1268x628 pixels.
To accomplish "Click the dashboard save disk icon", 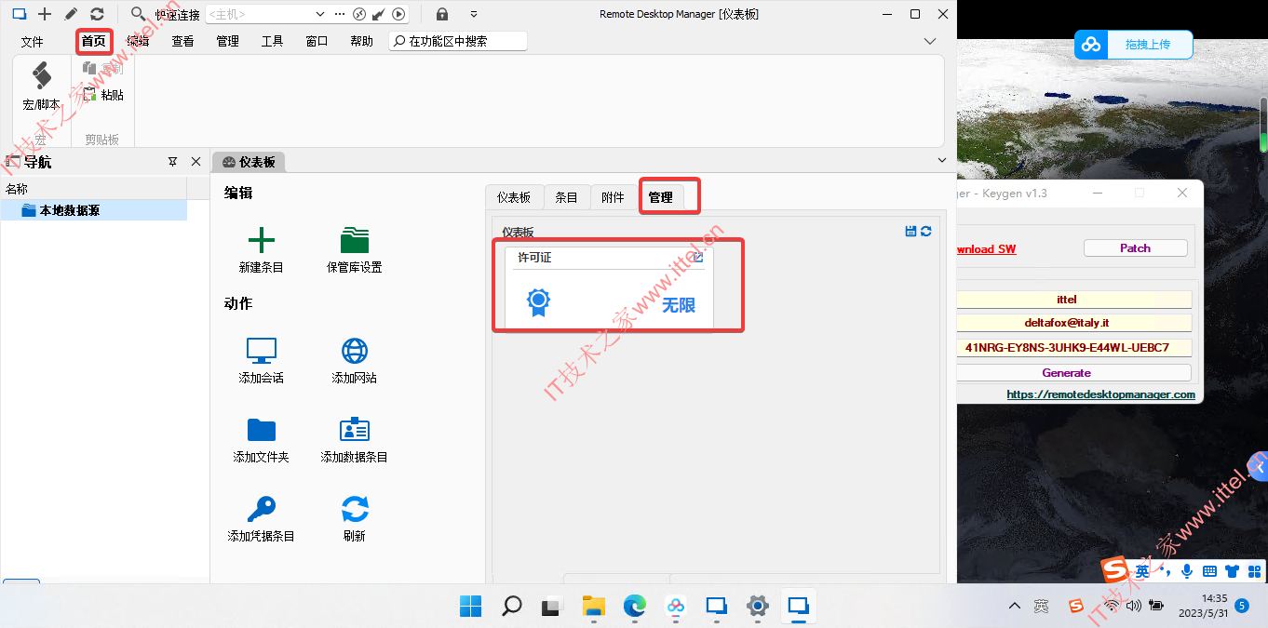I will [x=911, y=231].
